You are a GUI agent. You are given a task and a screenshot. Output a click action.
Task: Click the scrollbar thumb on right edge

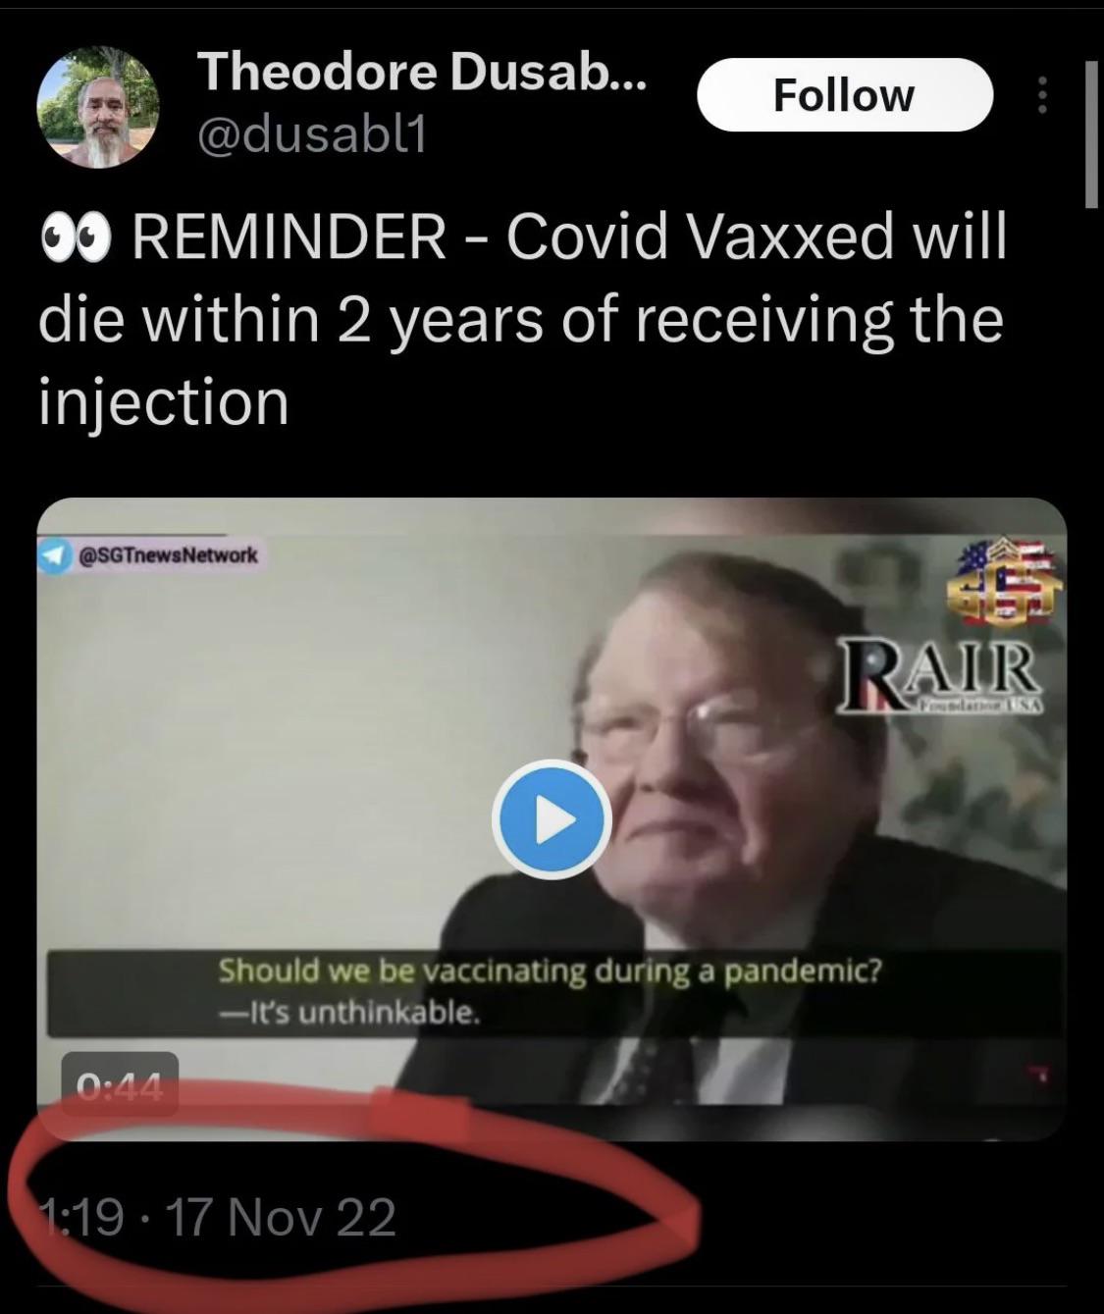pos(1092,133)
